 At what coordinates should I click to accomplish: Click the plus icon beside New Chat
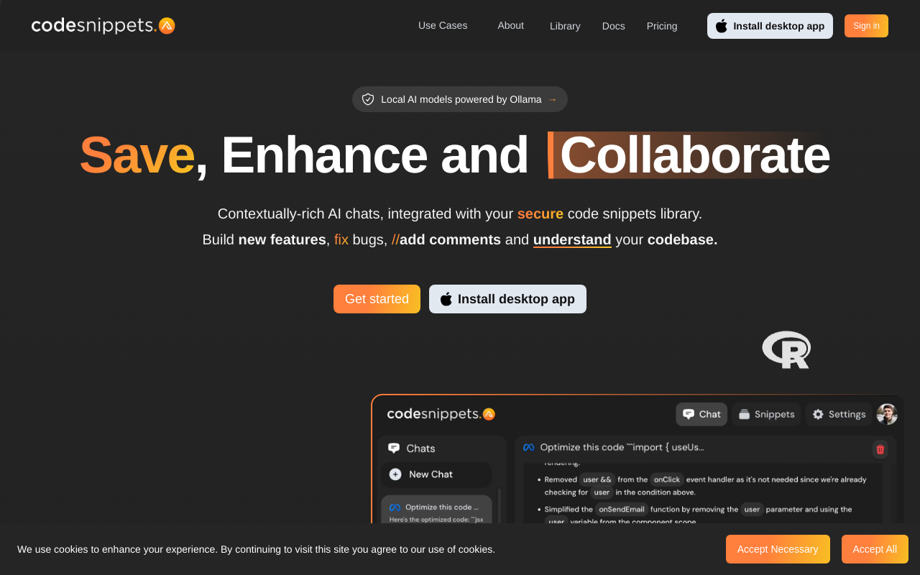tap(395, 474)
